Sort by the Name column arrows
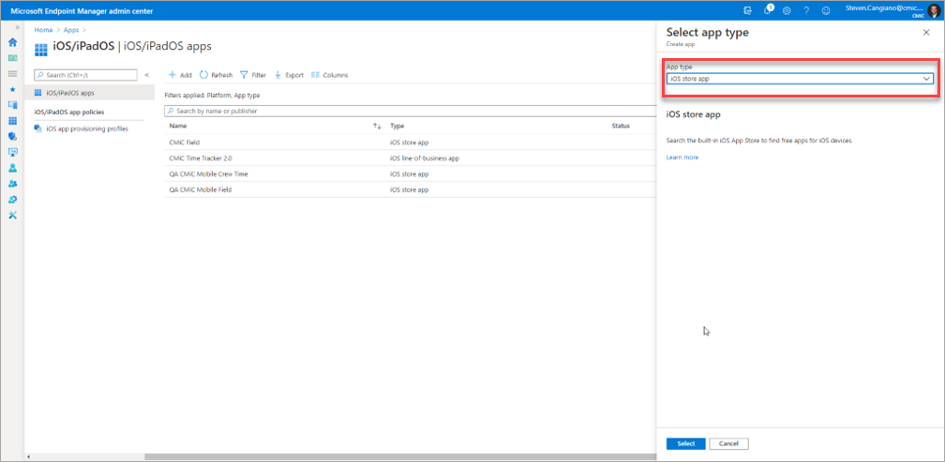This screenshot has width=945, height=462. (x=377, y=126)
